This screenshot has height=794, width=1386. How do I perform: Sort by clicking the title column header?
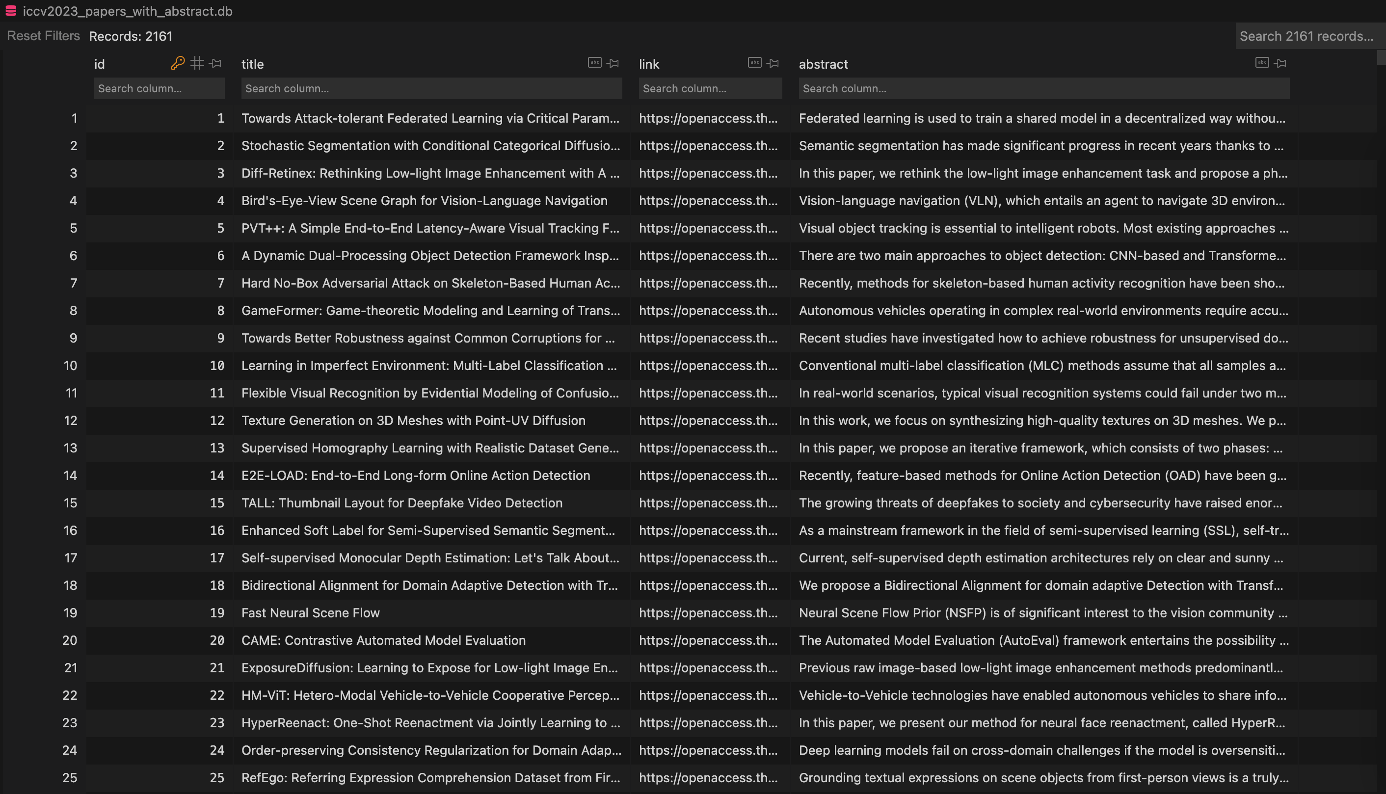click(x=252, y=64)
